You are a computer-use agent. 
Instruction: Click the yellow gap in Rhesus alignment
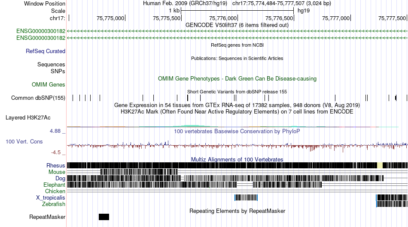(x=380, y=165)
